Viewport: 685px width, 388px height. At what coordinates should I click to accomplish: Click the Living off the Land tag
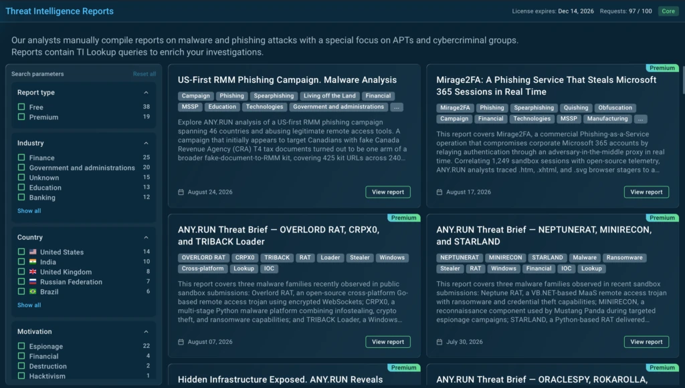coord(329,96)
